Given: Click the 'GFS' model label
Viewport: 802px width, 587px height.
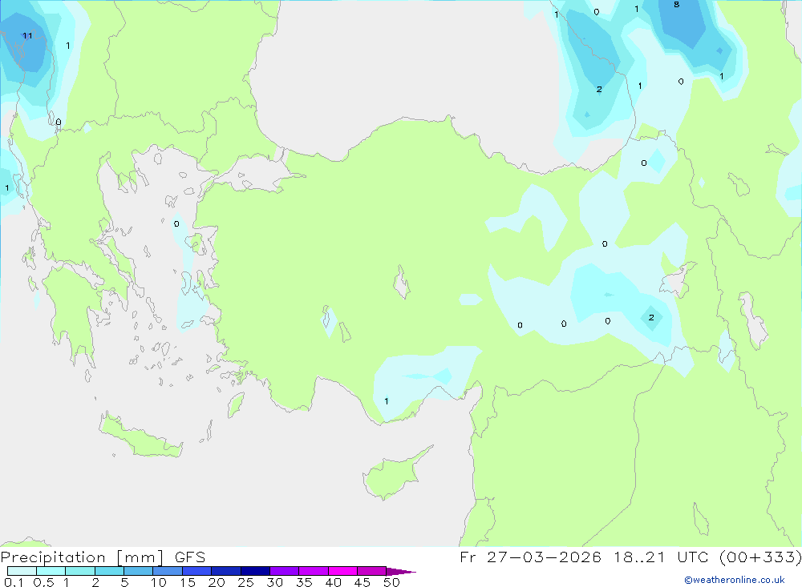Looking at the screenshot, I should 190,557.
